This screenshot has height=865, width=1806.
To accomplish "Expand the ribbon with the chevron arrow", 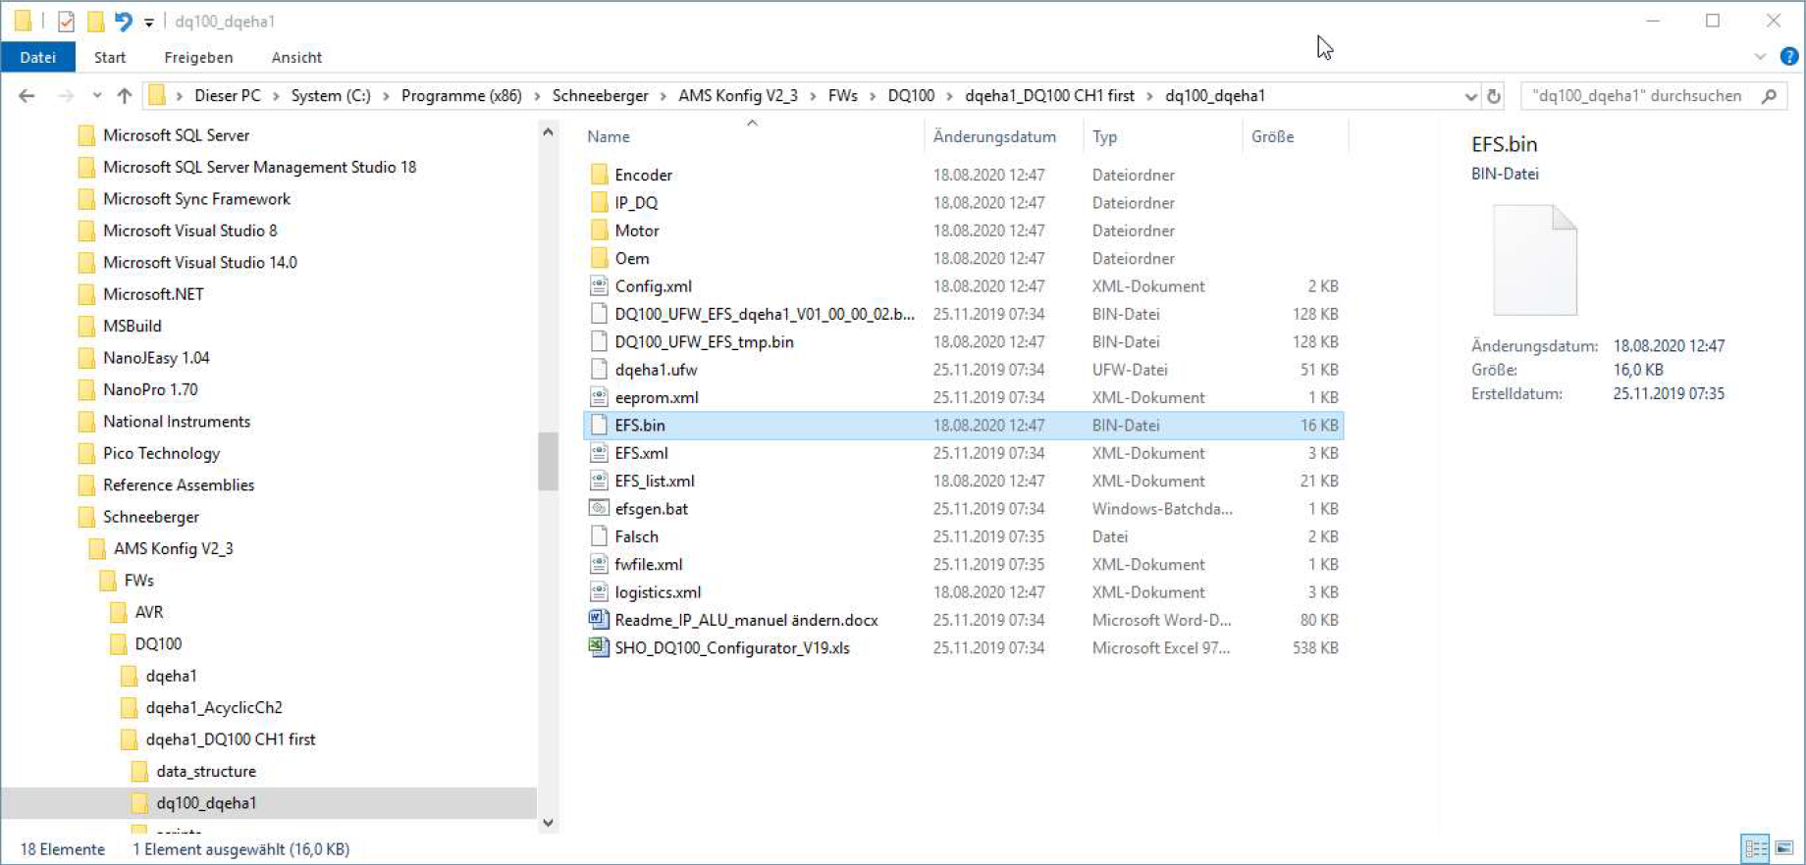I will [1760, 57].
